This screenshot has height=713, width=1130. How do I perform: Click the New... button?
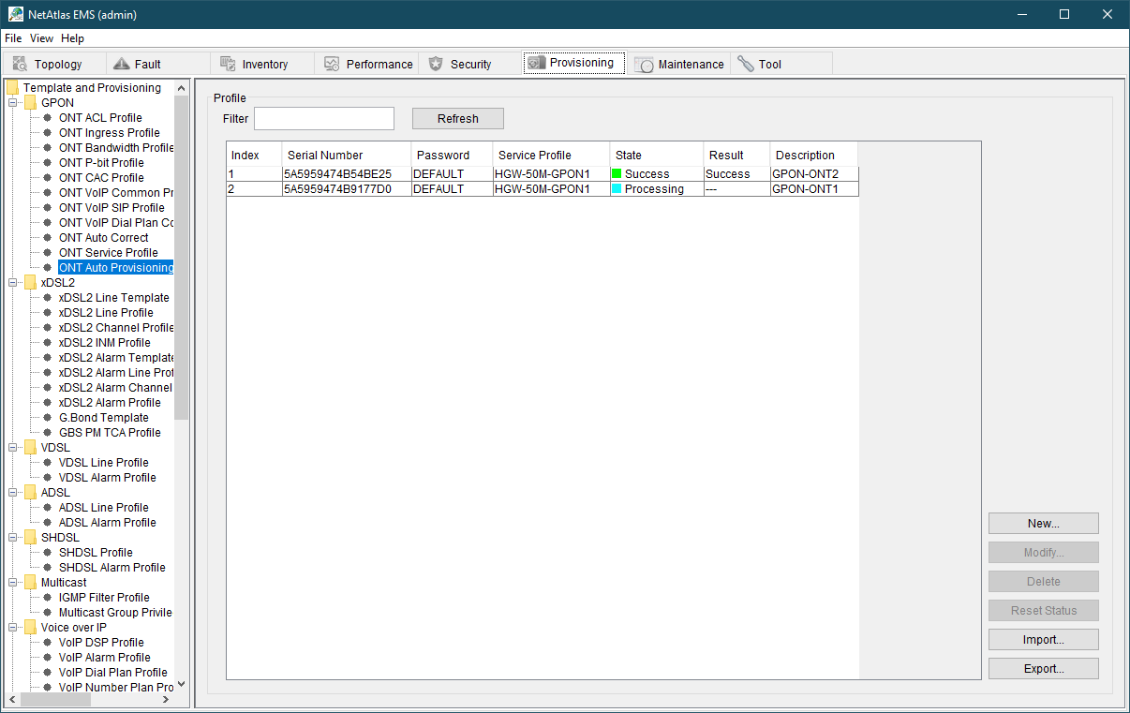[x=1043, y=524]
